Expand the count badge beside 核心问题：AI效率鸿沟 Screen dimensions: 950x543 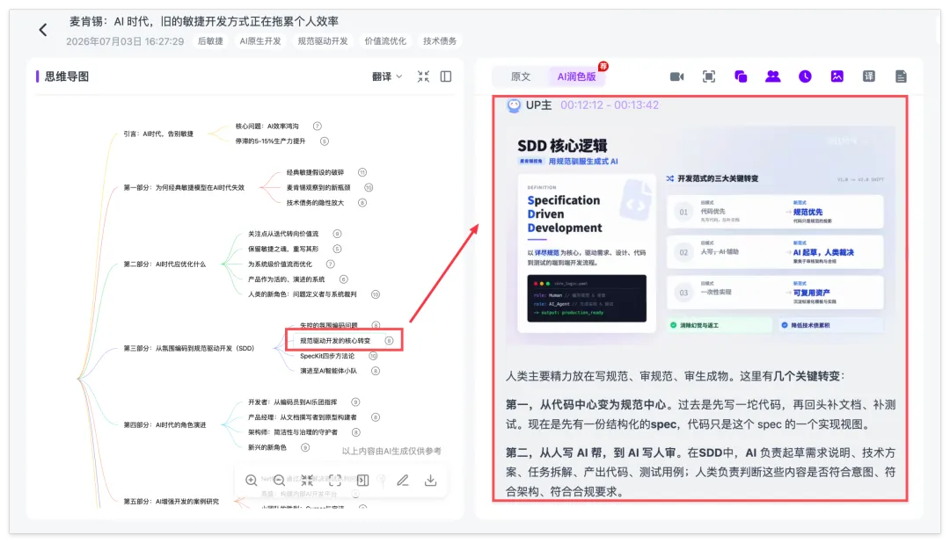pyautogui.click(x=317, y=126)
